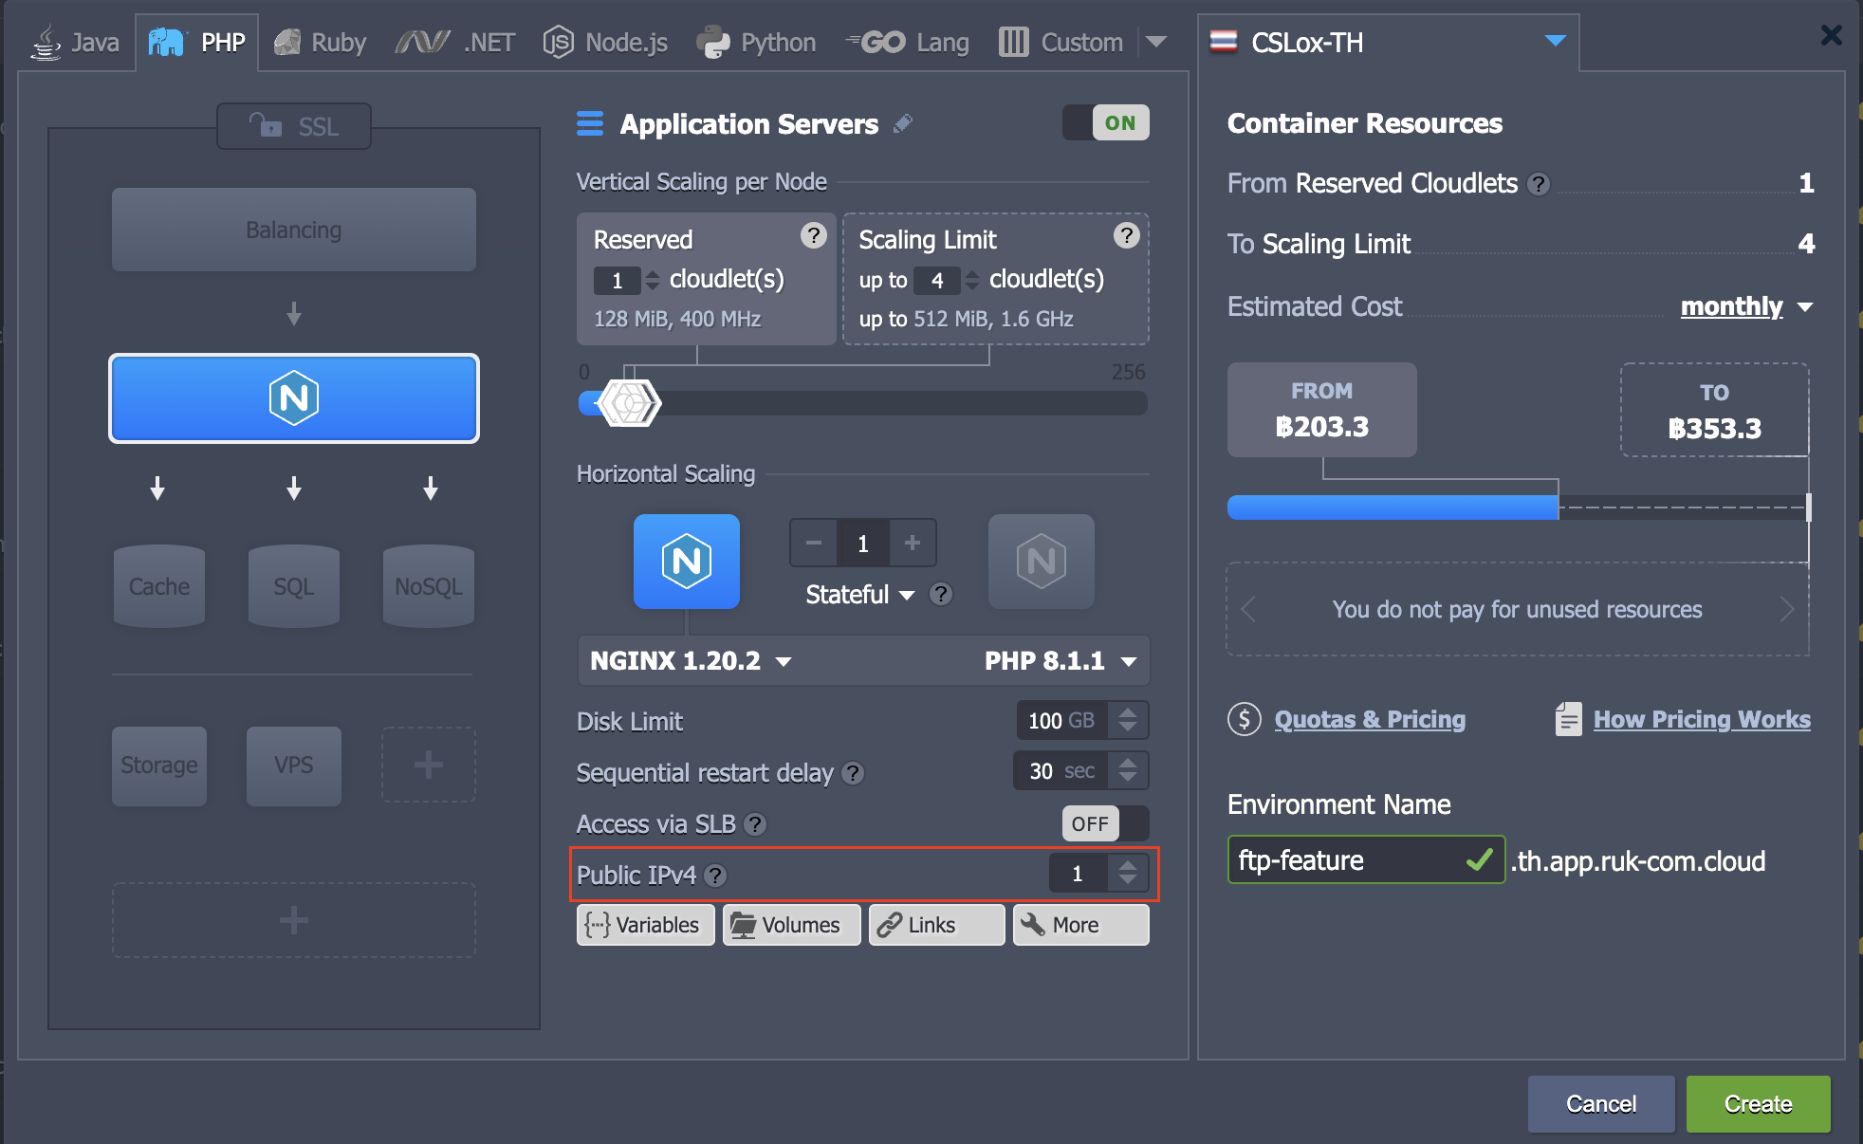Click the Scaling Limit value field
Screen dimensions: 1863x1144
point(937,281)
